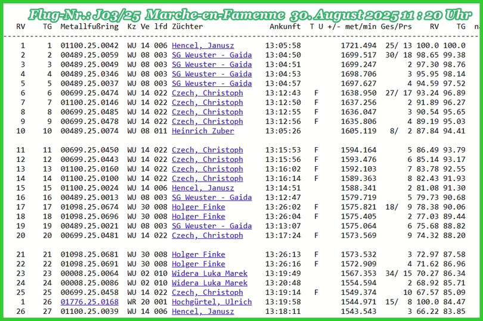Select arrival time 13:18:11
This screenshot has width=483, height=321.
pos(283,311)
